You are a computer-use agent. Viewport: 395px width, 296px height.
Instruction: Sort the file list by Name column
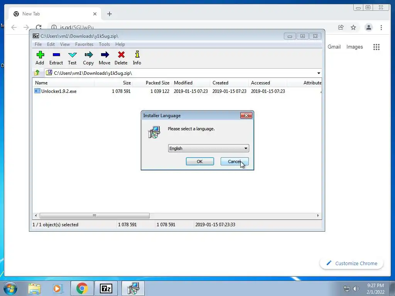pyautogui.click(x=63, y=83)
